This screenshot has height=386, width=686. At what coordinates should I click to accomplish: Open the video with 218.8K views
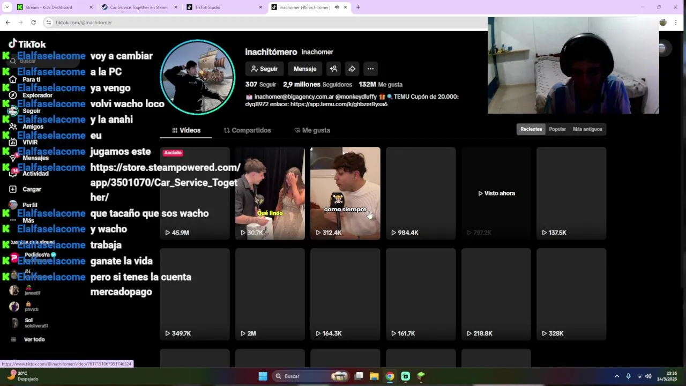(496, 294)
